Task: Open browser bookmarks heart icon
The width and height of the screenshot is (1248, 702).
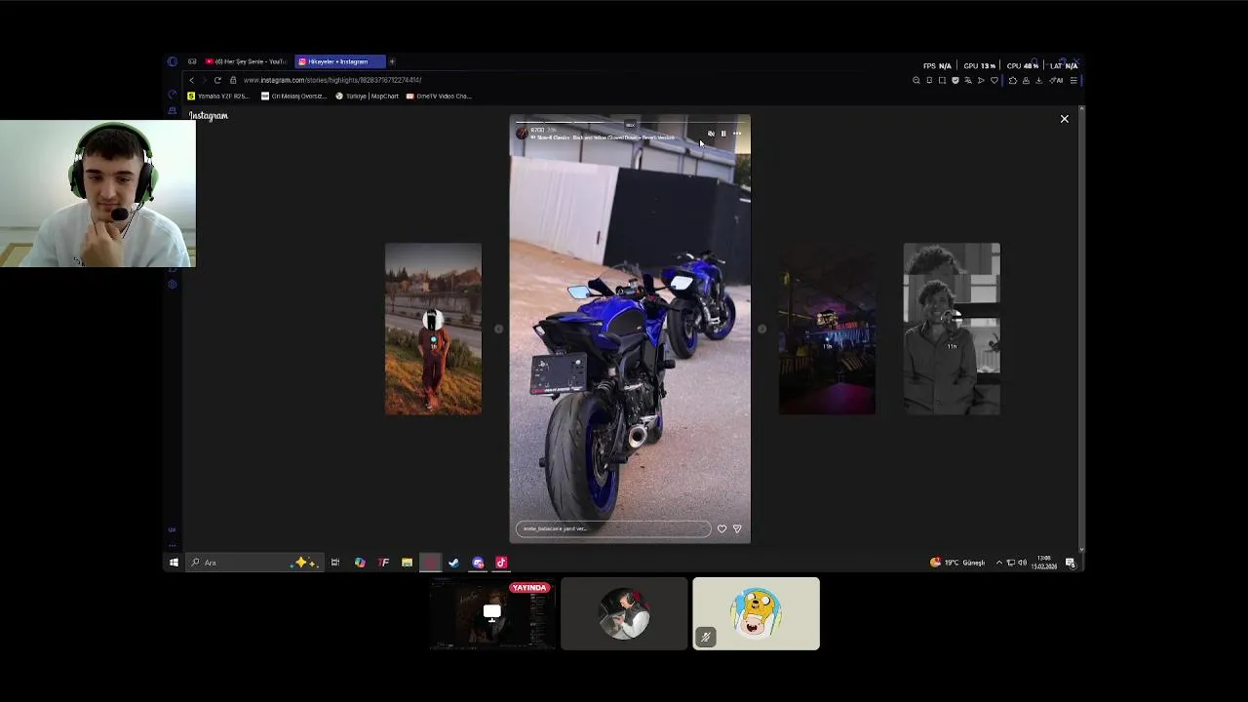Action: click(994, 80)
